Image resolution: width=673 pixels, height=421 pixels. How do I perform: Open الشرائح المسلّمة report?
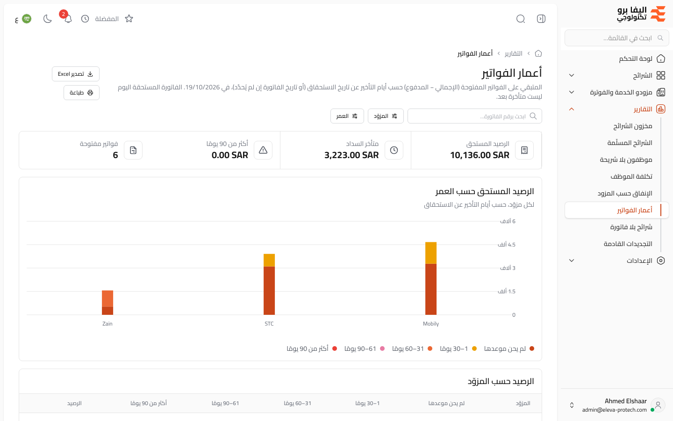[x=630, y=143]
